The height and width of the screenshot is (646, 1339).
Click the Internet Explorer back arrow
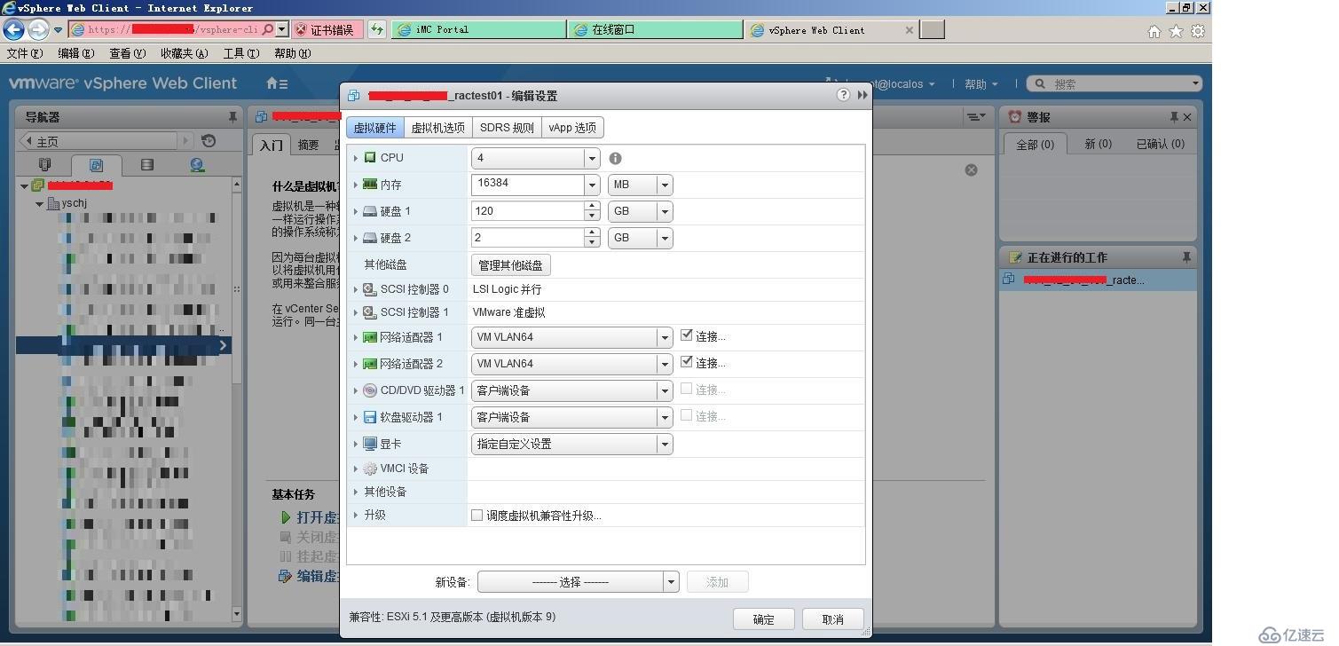tap(13, 29)
